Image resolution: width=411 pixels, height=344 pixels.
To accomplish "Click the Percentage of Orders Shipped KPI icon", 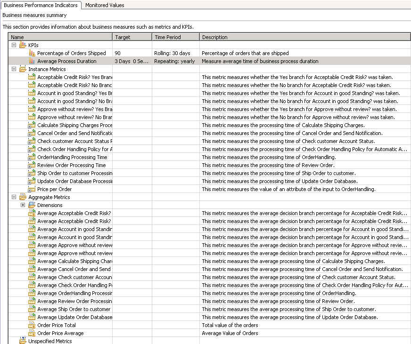I will [32, 53].
